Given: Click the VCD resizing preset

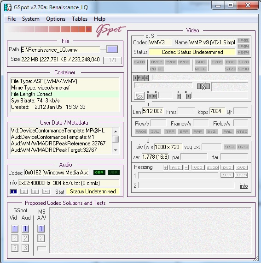Looking at the screenshot, I should pyautogui.click(x=198, y=167).
